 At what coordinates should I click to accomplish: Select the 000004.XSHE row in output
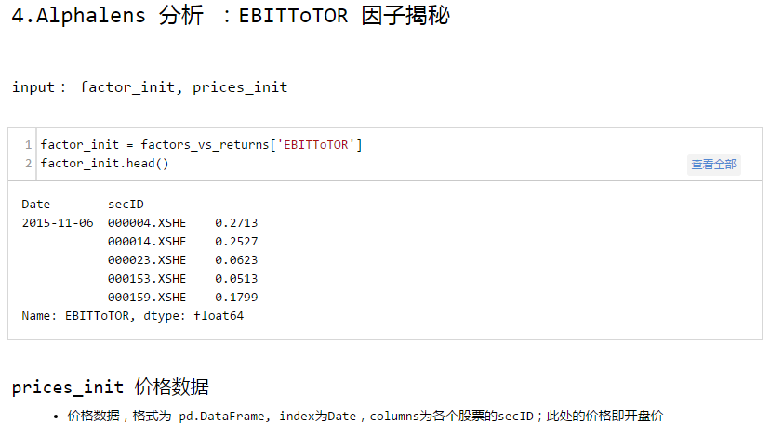click(x=147, y=223)
